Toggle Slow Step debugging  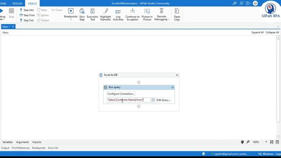click(x=82, y=14)
